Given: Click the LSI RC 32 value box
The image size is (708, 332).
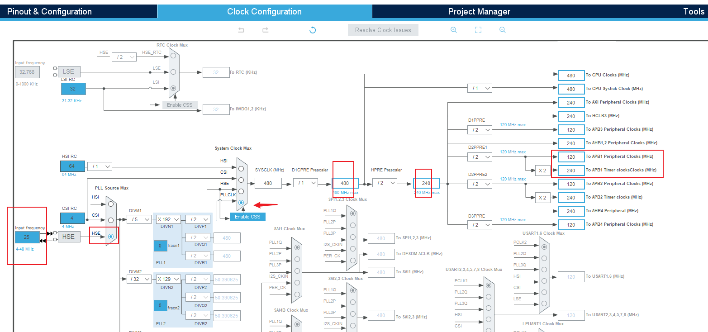Looking at the screenshot, I should coord(72,89).
